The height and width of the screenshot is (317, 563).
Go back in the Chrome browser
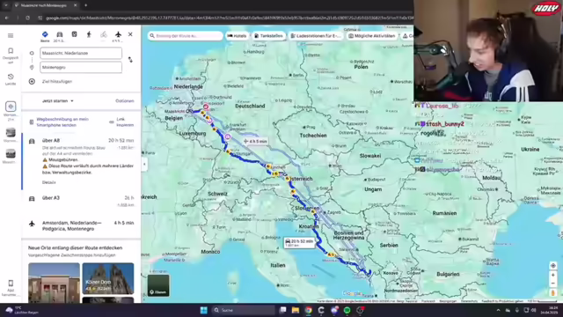7,18
